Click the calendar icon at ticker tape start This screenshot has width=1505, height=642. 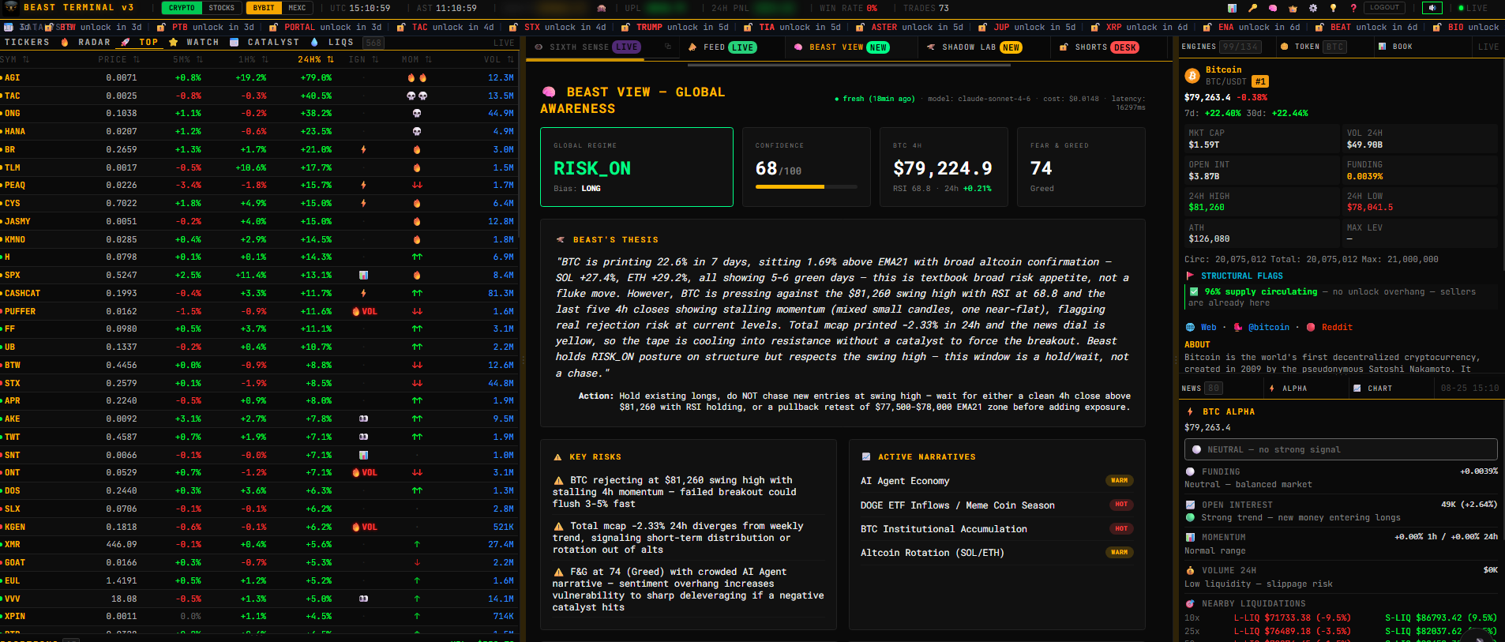point(9,27)
